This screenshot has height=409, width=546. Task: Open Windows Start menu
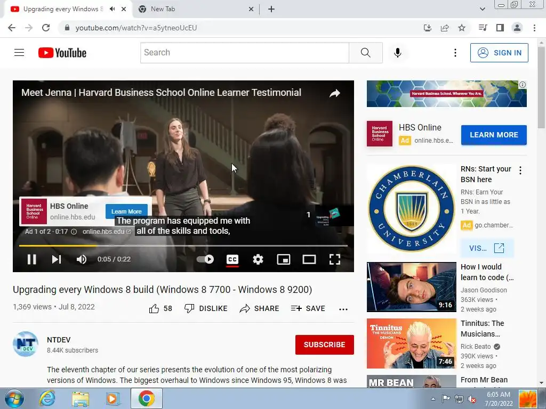click(14, 398)
